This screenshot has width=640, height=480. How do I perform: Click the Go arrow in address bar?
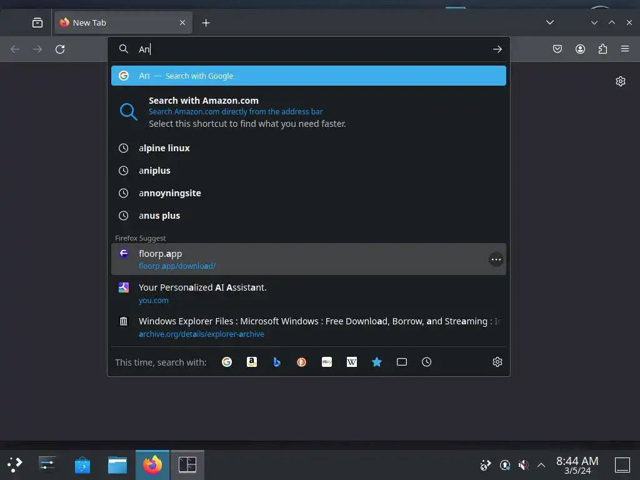497,49
